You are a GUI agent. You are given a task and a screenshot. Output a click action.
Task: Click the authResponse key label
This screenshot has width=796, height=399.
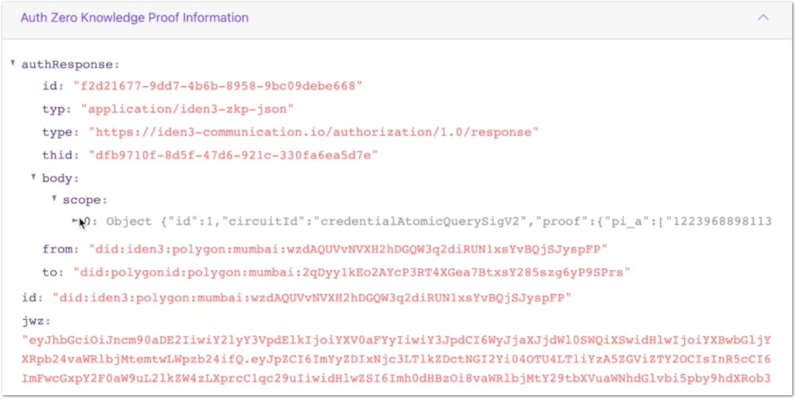click(x=70, y=65)
